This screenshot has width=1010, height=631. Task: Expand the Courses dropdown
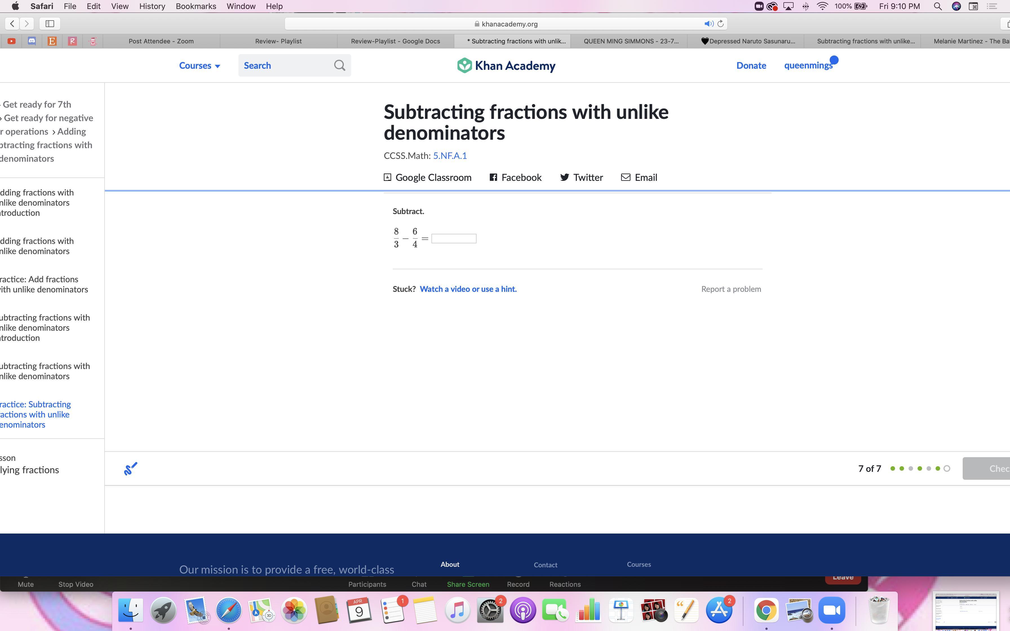point(200,66)
